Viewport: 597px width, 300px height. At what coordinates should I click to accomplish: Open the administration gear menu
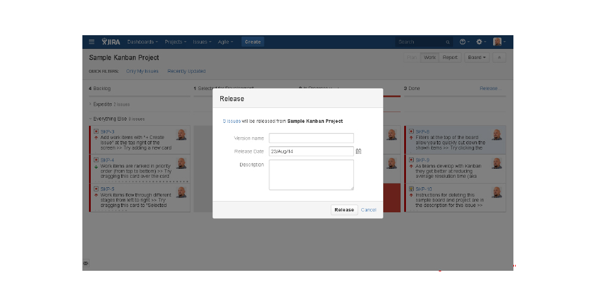coord(480,42)
